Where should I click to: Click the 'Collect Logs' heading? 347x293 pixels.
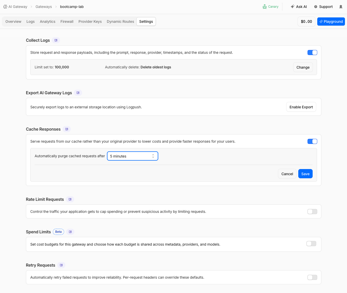coord(38,40)
